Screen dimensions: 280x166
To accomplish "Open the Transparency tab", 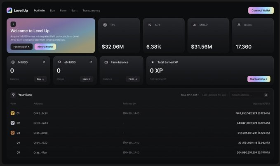I will point(91,11).
